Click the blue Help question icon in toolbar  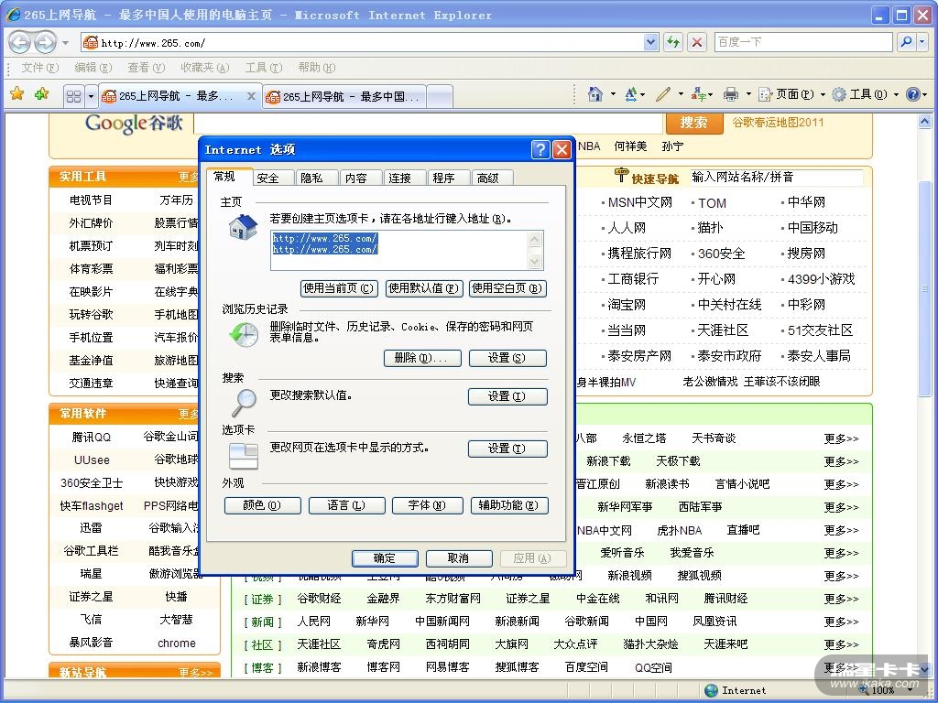(x=913, y=94)
